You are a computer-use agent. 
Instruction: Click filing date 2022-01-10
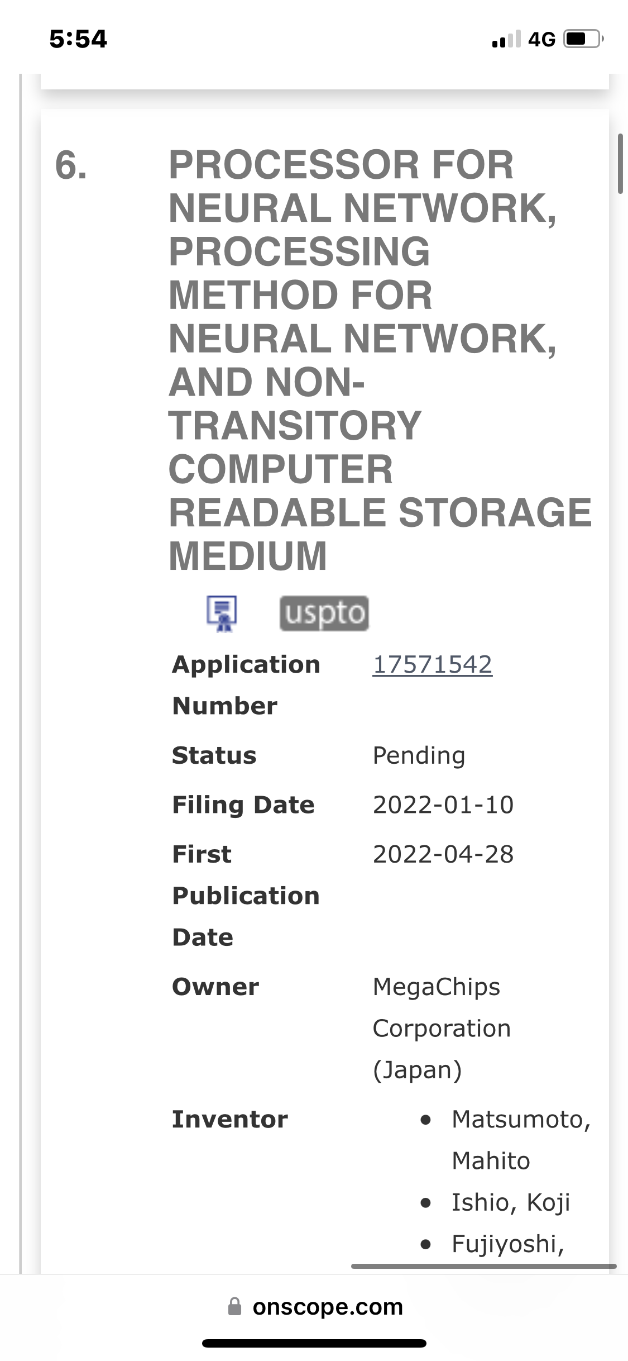443,805
